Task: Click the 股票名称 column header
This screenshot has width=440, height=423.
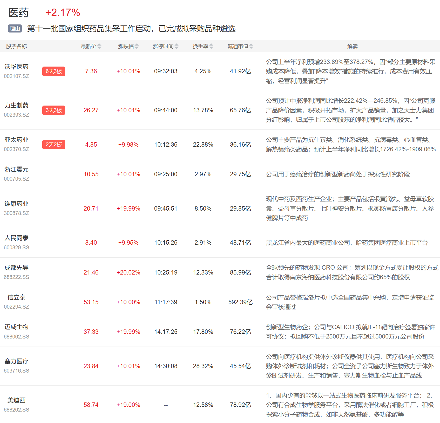Action: pos(16,46)
